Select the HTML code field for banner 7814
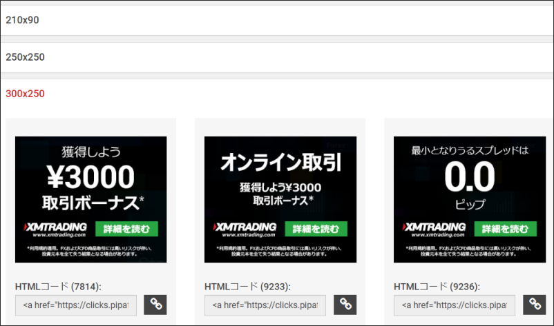Screen dimensions: 554x326 click(x=76, y=305)
